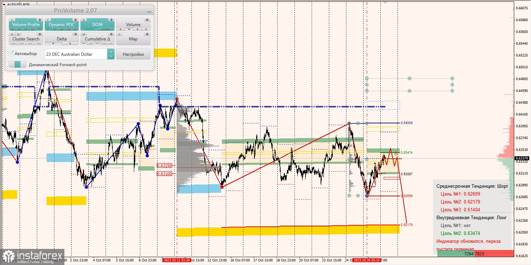
Task: Click 'Среднесрочная Тенденция: Шорт' heading
Action: coord(472,186)
